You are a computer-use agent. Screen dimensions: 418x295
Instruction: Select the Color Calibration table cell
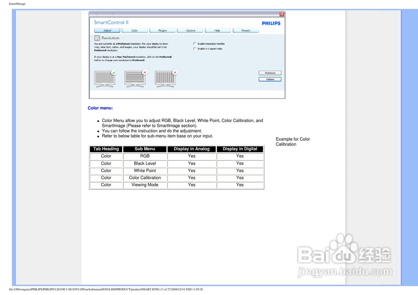[x=145, y=178]
